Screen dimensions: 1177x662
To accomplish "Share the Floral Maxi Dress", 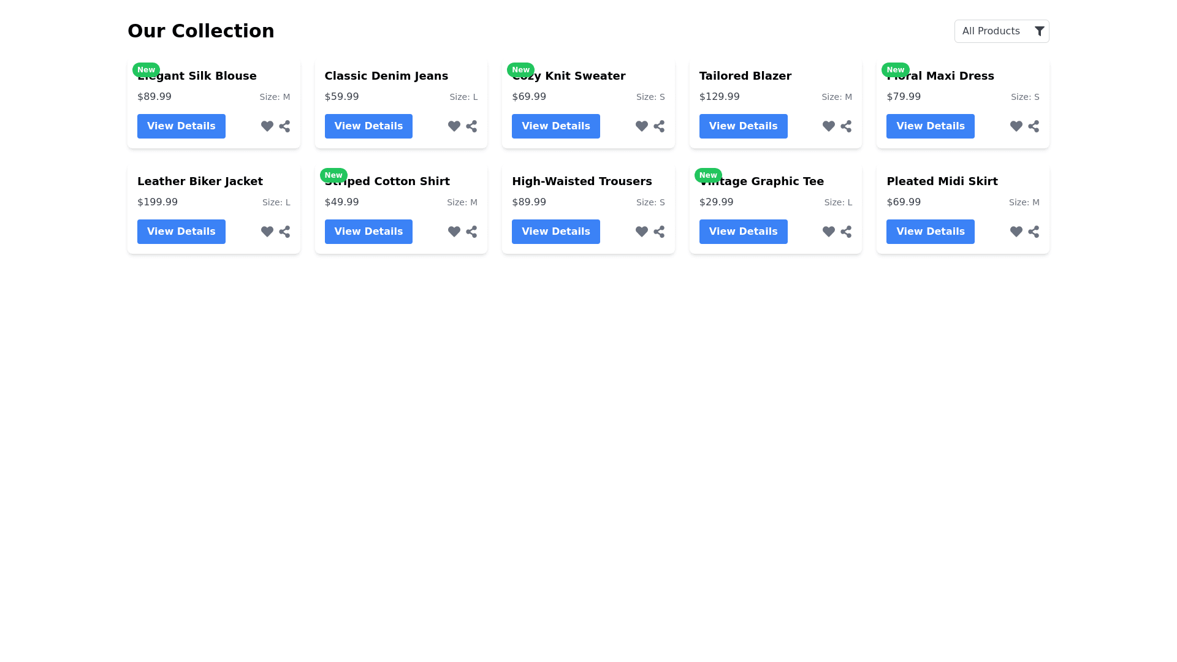I will point(1034,126).
